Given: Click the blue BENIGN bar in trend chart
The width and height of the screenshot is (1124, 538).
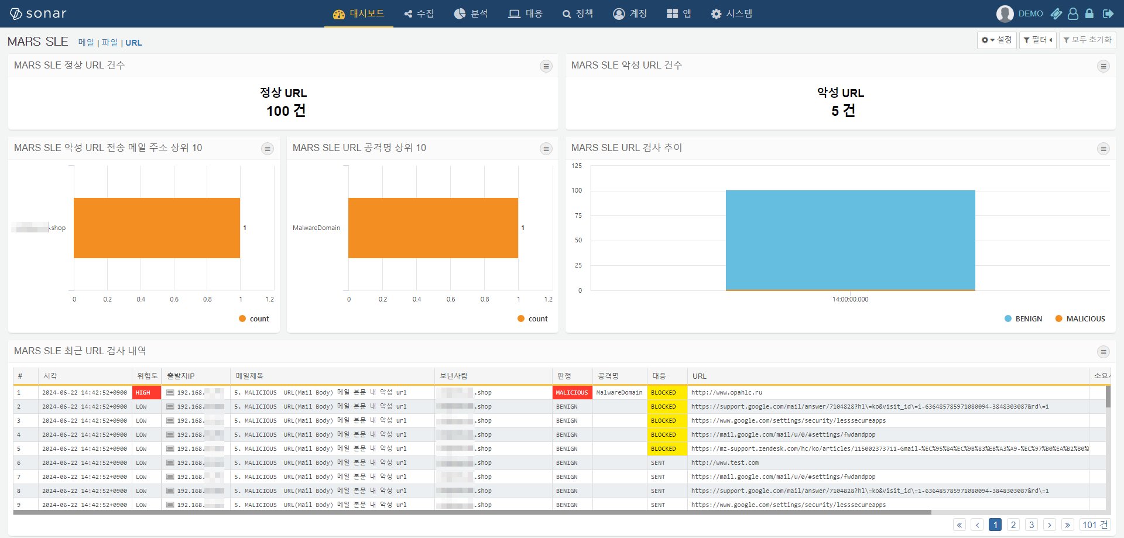Looking at the screenshot, I should [x=851, y=240].
